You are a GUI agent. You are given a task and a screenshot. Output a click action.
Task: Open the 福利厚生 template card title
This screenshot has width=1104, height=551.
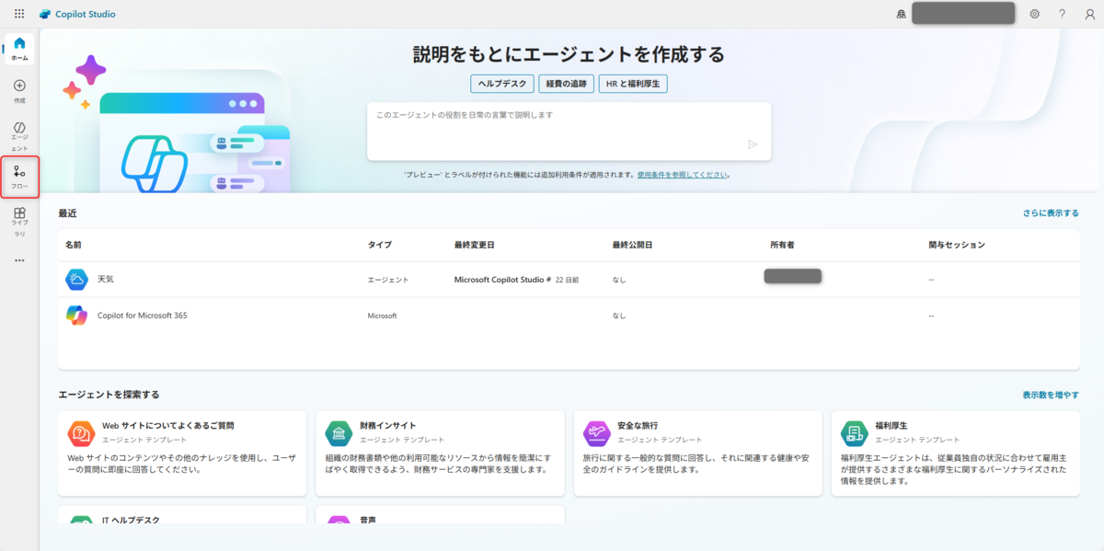pos(891,426)
